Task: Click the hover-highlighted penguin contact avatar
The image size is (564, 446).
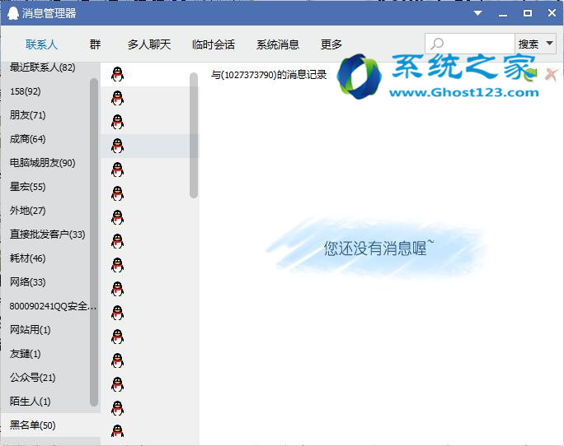Action: 117,146
